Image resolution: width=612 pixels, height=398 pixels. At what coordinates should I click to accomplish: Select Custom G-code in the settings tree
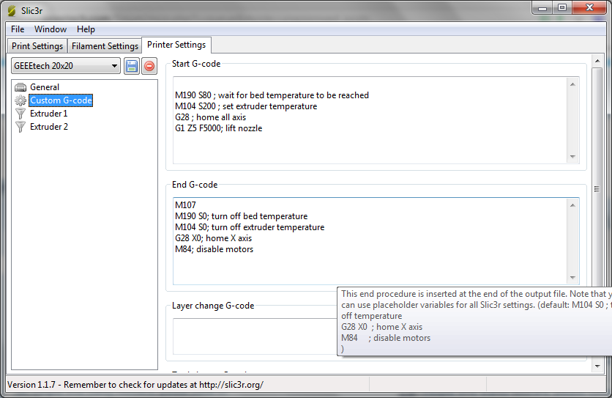coord(61,100)
